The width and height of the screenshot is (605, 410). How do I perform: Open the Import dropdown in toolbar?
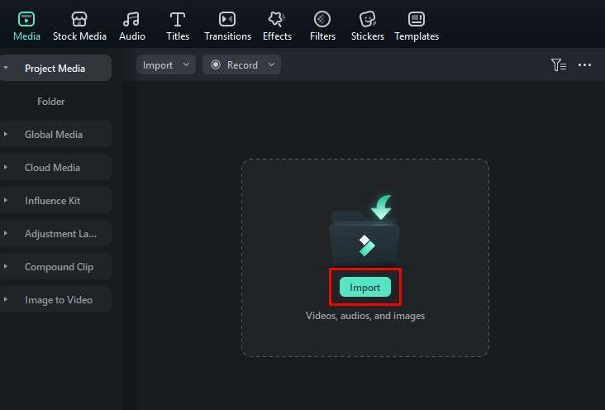166,64
